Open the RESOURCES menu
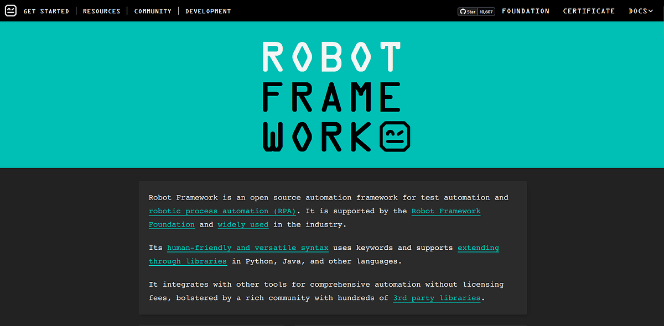The height and width of the screenshot is (326, 664). (x=101, y=10)
